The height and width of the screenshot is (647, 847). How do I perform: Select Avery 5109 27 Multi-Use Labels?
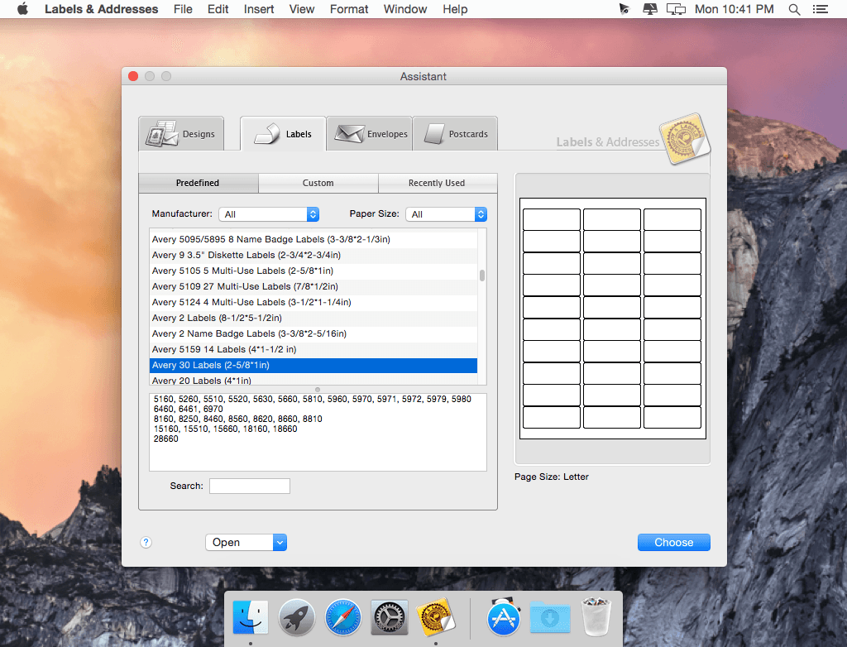coord(313,286)
